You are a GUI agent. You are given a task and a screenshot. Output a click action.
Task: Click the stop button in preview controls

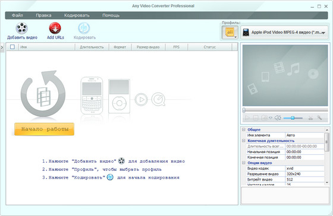[x=256, y=118]
